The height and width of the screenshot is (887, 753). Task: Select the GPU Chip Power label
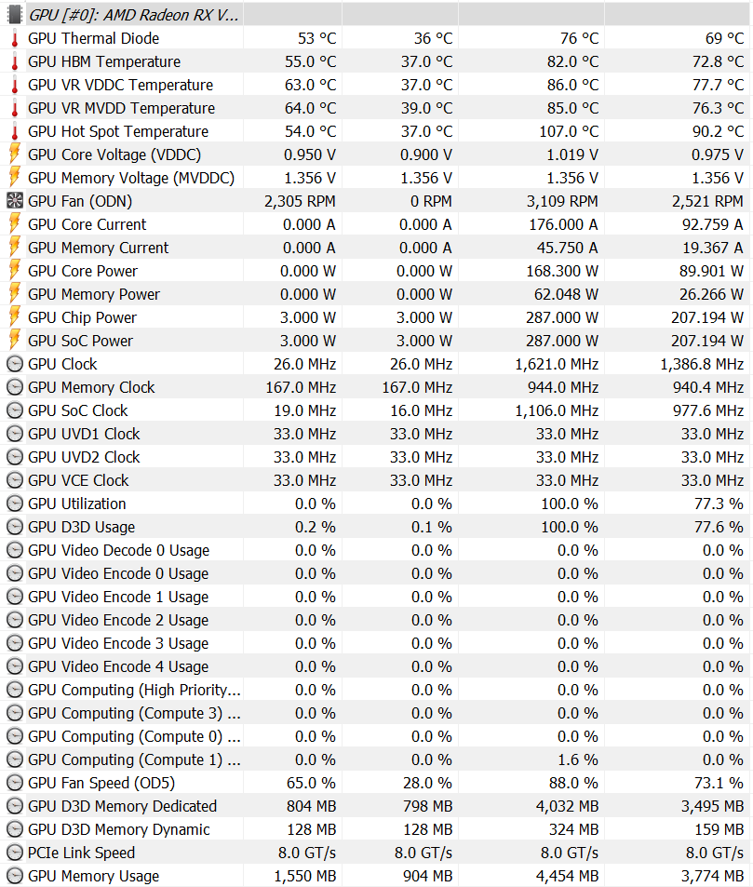(82, 317)
